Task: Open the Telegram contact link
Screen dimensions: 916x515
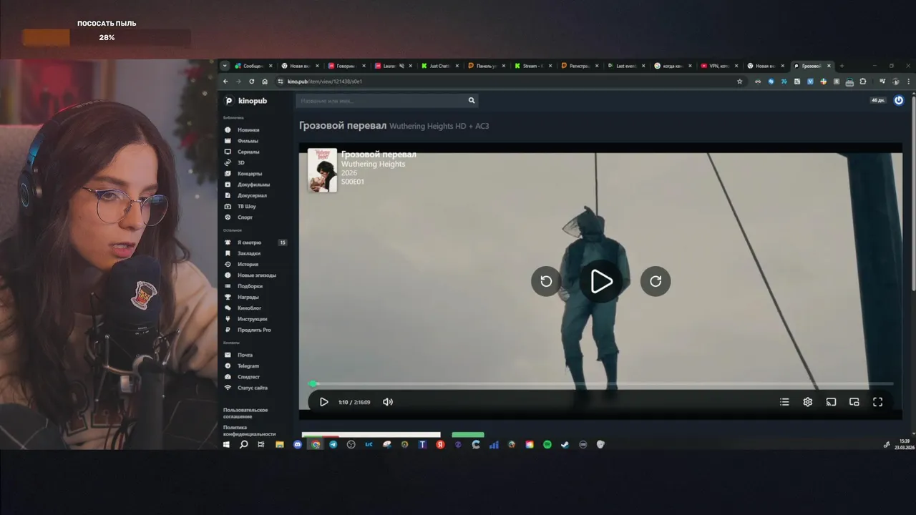Action: [x=248, y=366]
